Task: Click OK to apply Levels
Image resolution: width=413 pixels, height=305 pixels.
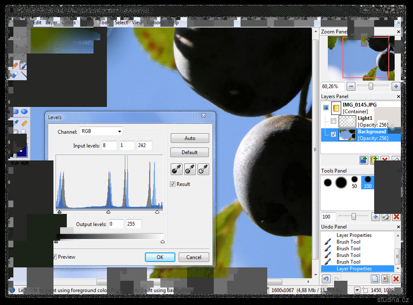Action: (160, 257)
